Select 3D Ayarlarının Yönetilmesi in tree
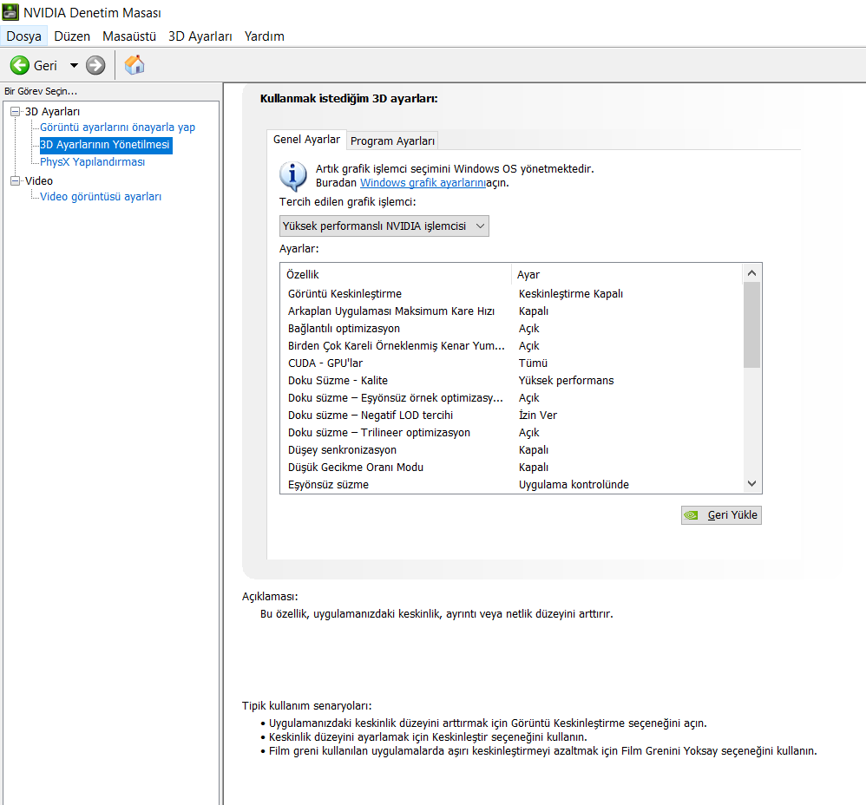Screen dimensions: 866x805 coord(105,145)
